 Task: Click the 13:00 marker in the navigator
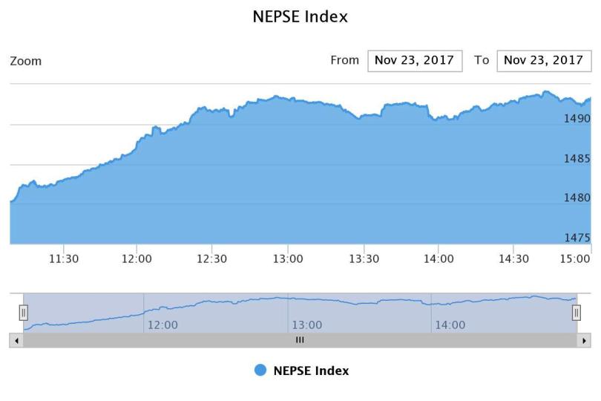click(306, 325)
